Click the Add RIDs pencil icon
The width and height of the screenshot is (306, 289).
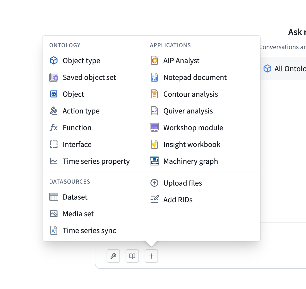coord(154,200)
